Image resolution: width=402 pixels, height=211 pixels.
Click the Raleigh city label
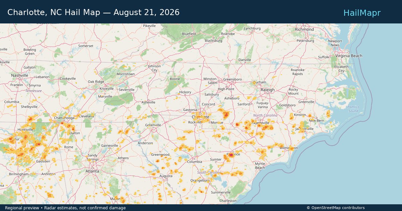(x=268, y=90)
